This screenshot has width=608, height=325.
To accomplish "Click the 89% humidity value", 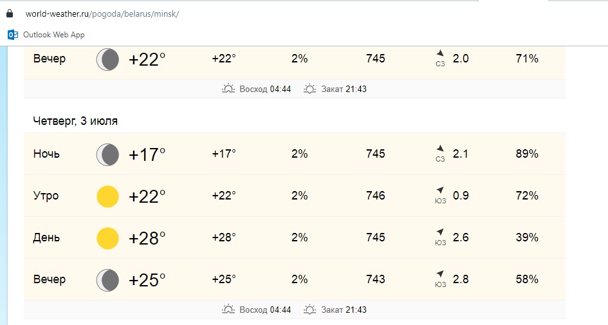I will click(x=527, y=154).
